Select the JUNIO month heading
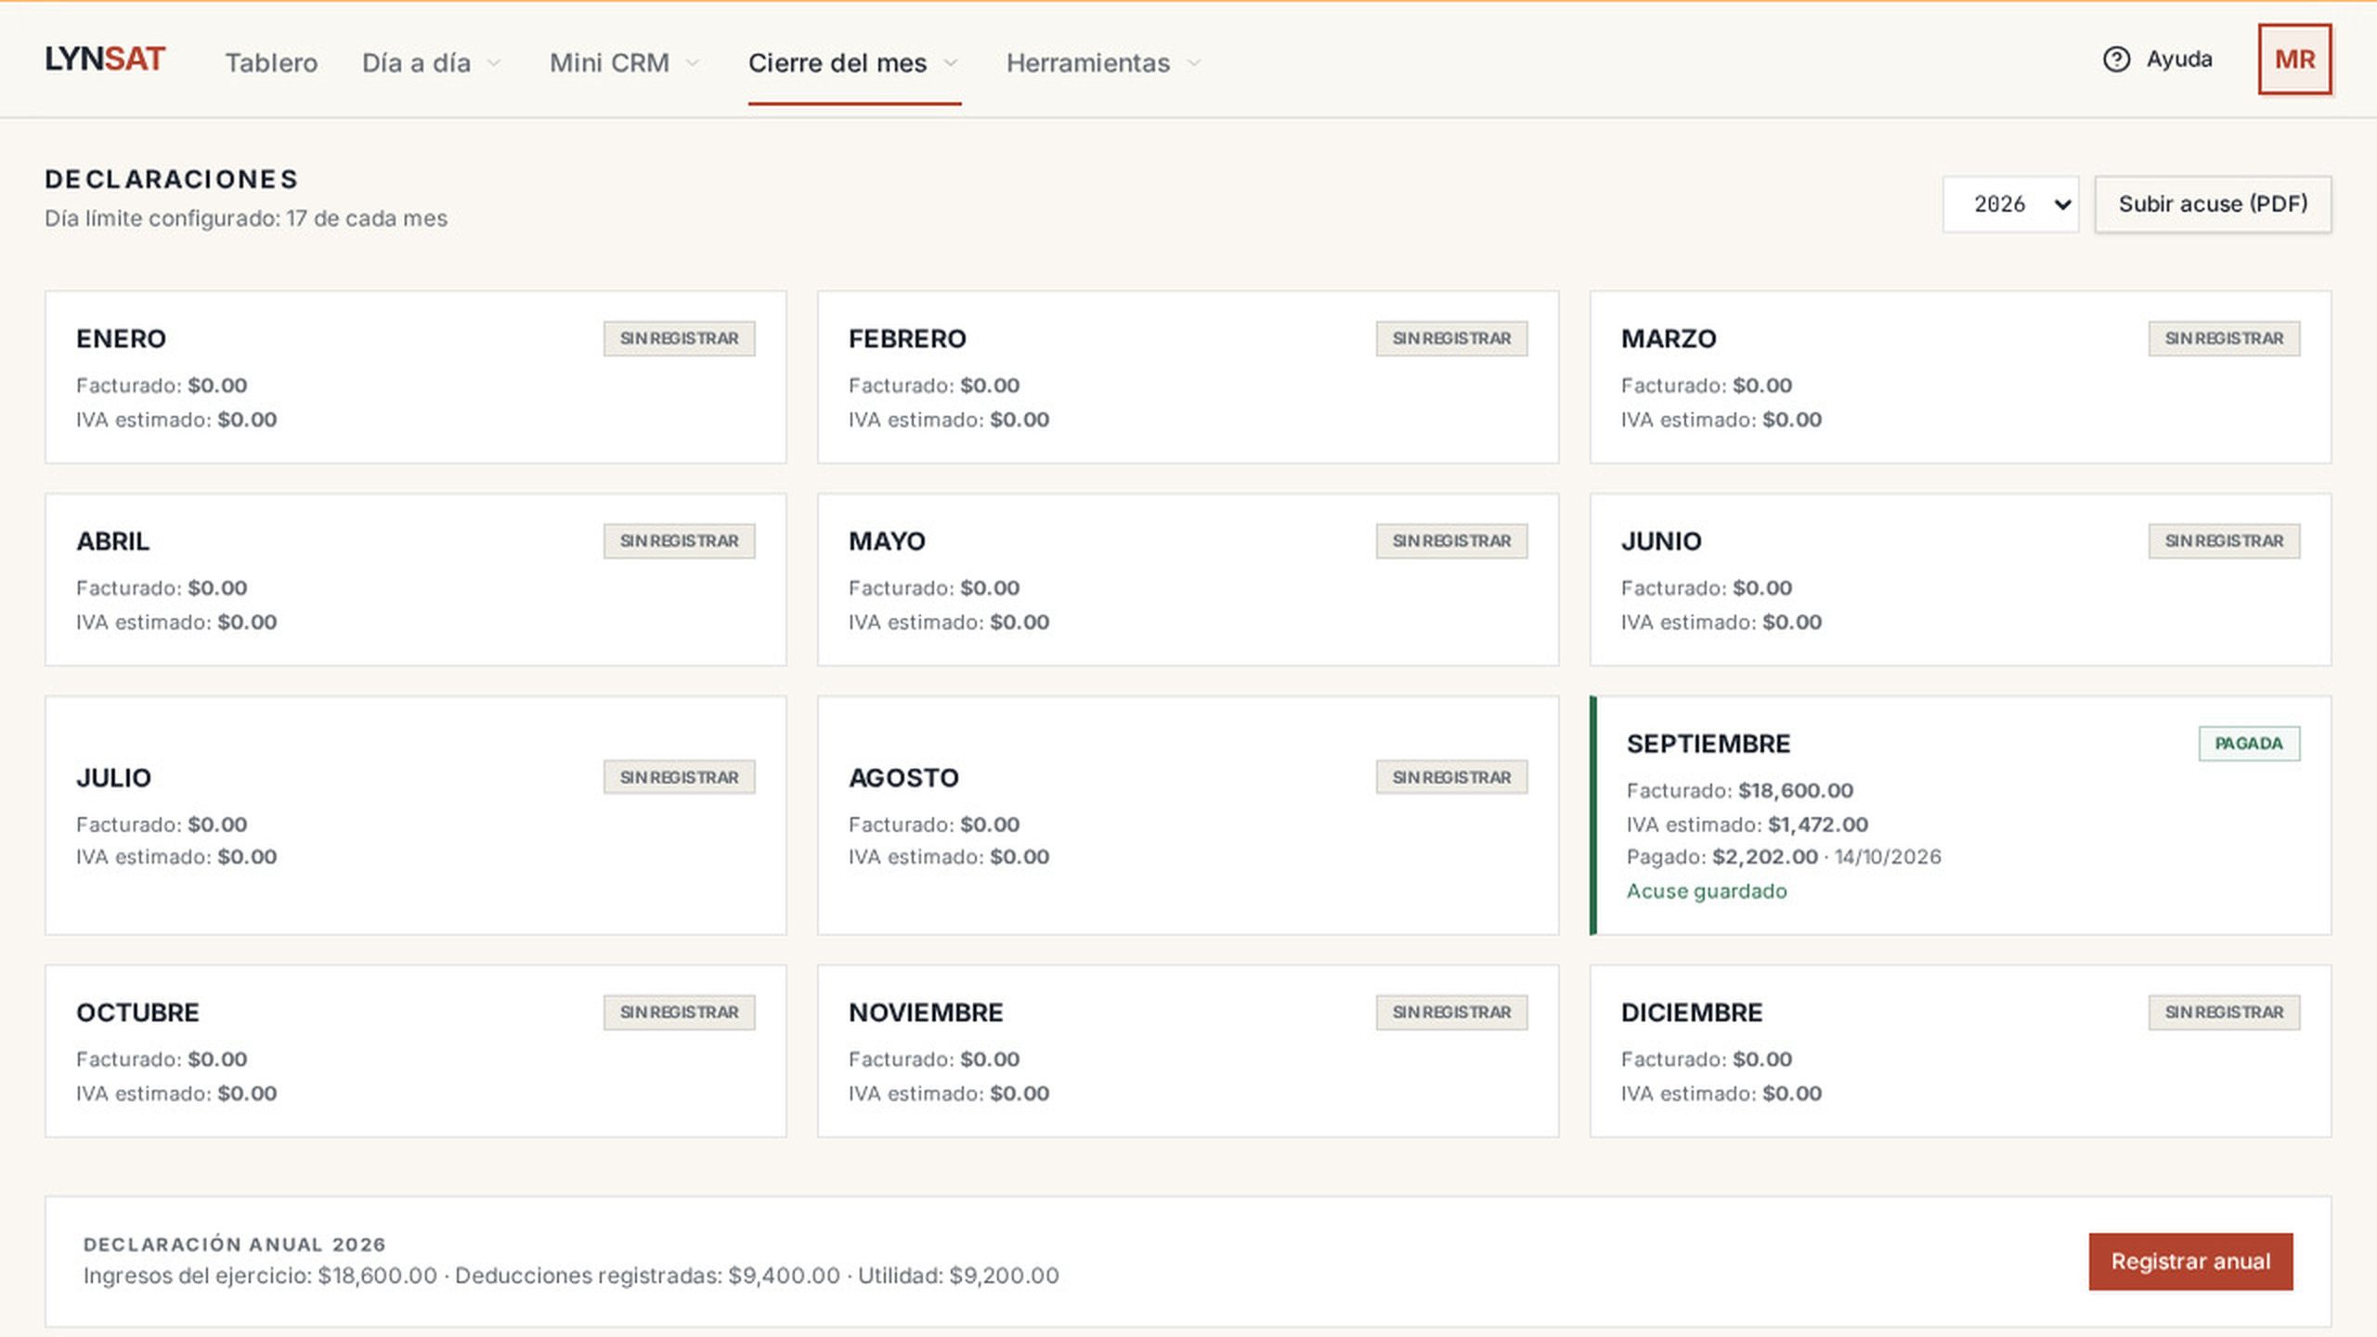The height and width of the screenshot is (1337, 2377). [x=1661, y=541]
